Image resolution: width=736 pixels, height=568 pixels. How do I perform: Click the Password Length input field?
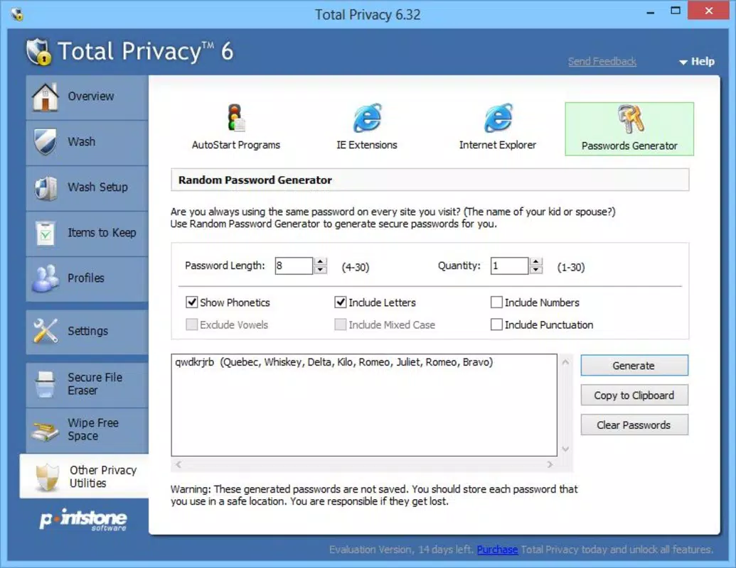coord(294,266)
